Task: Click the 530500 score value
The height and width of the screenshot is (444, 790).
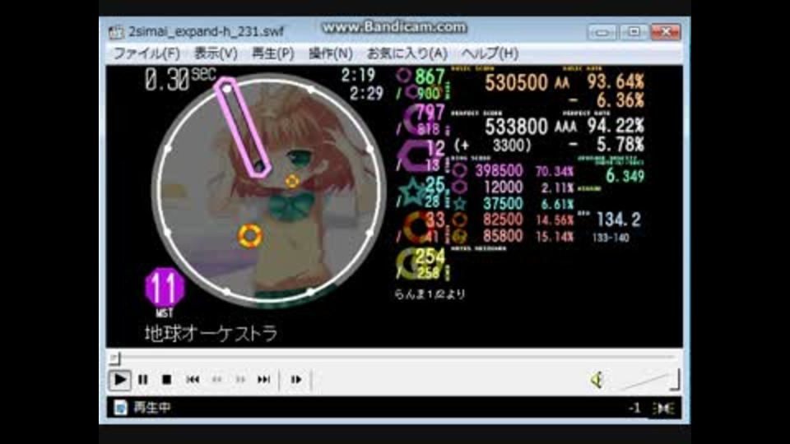Action: (x=516, y=82)
